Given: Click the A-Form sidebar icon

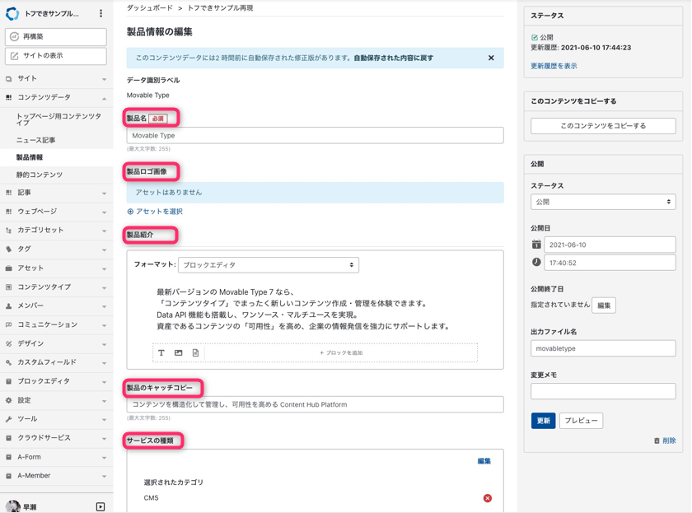Looking at the screenshot, I should click(8, 458).
